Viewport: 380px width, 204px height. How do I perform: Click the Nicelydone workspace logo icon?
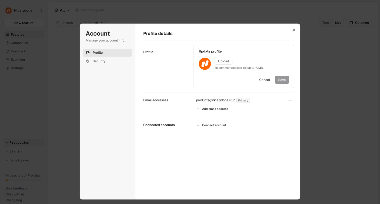click(x=9, y=10)
